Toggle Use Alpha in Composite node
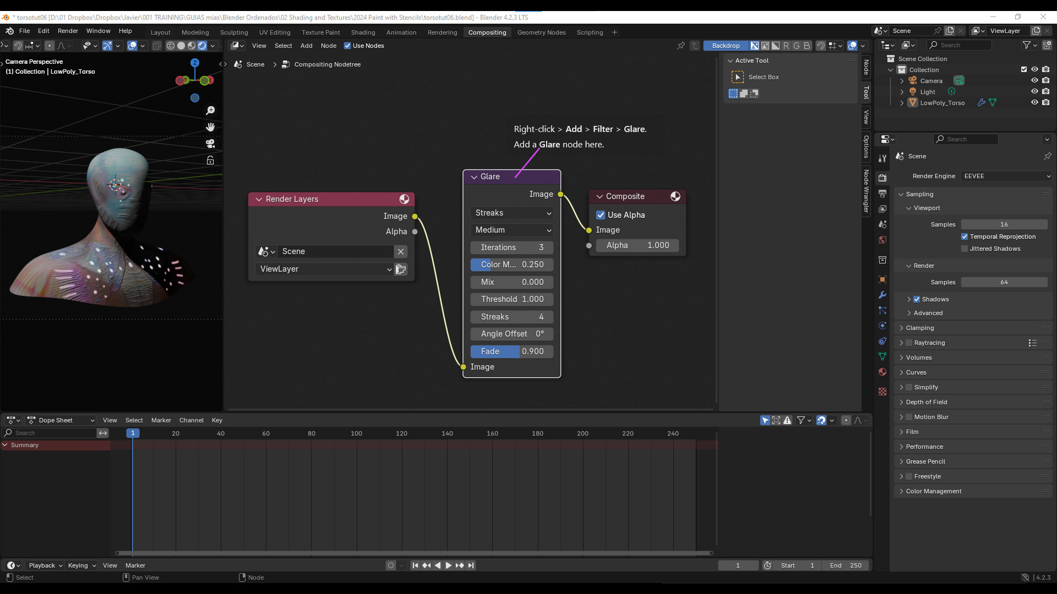This screenshot has width=1057, height=594. (x=601, y=215)
